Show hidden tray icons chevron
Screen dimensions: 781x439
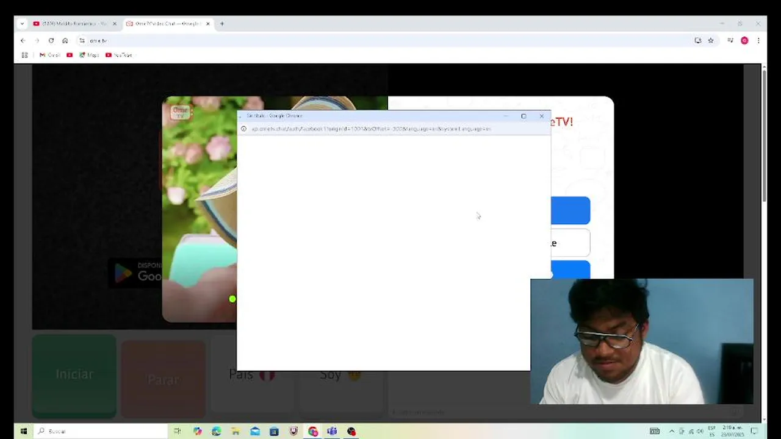click(672, 431)
